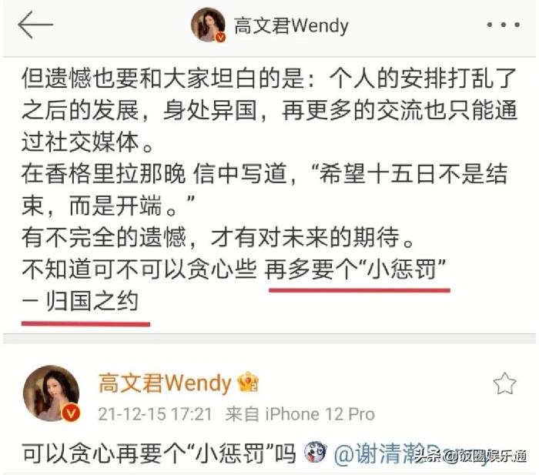Tap the V badge on lower avatar
Viewport: 539px width, 475px height.
71,412
